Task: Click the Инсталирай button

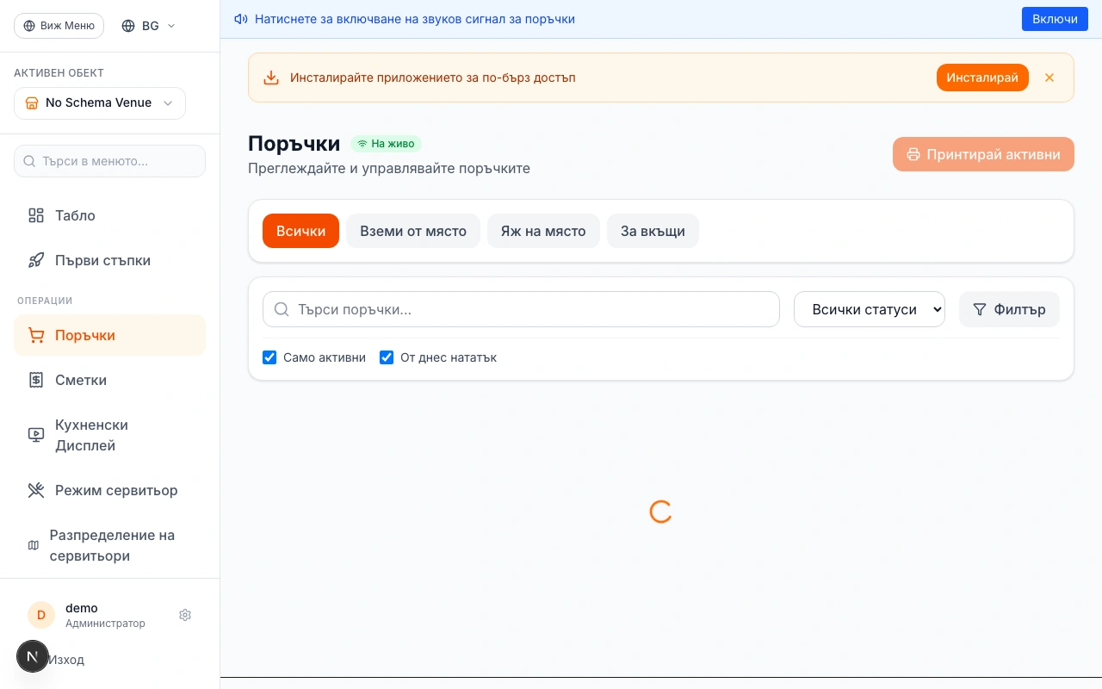Action: tap(982, 78)
